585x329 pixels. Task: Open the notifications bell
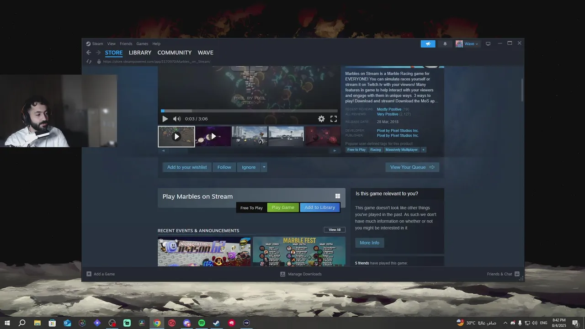click(445, 44)
